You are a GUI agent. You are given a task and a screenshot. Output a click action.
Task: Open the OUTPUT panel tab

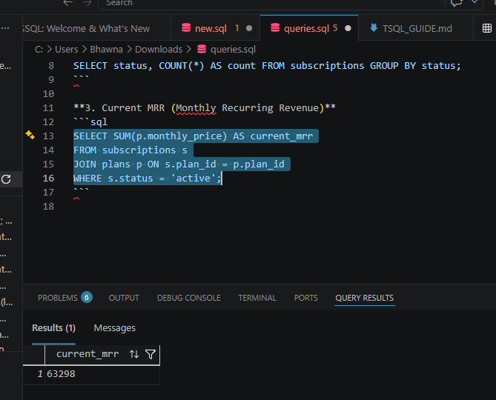124,298
